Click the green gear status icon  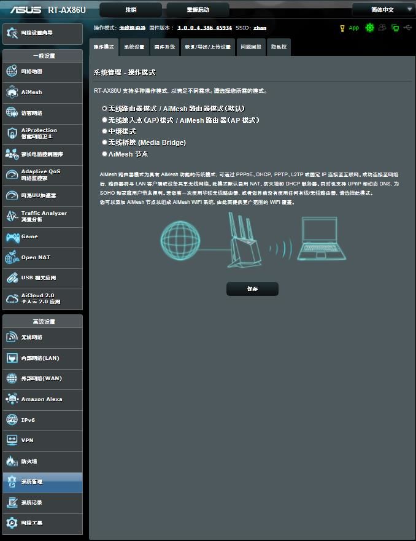[x=369, y=28]
